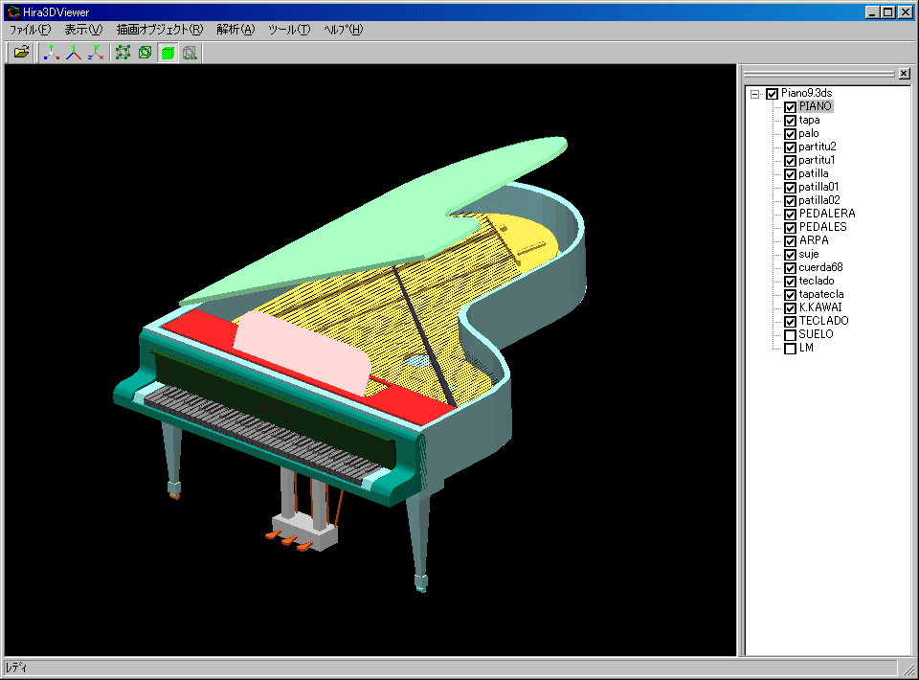Uncheck the partitu2 checkbox
919x680 pixels.
[790, 147]
